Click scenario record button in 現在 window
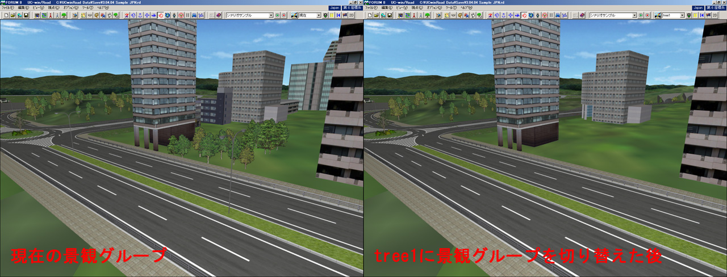Image resolution: width=727 pixels, height=277 pixels. click(283, 15)
